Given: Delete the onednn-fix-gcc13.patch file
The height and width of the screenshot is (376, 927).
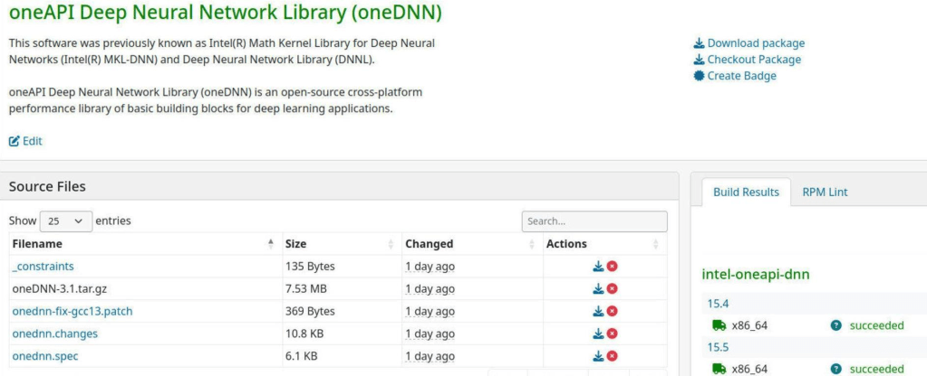Looking at the screenshot, I should pos(612,311).
